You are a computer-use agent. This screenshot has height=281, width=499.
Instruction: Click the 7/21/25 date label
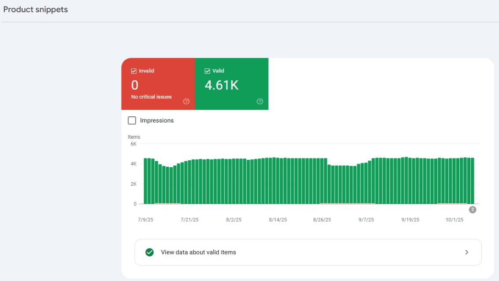(x=190, y=220)
